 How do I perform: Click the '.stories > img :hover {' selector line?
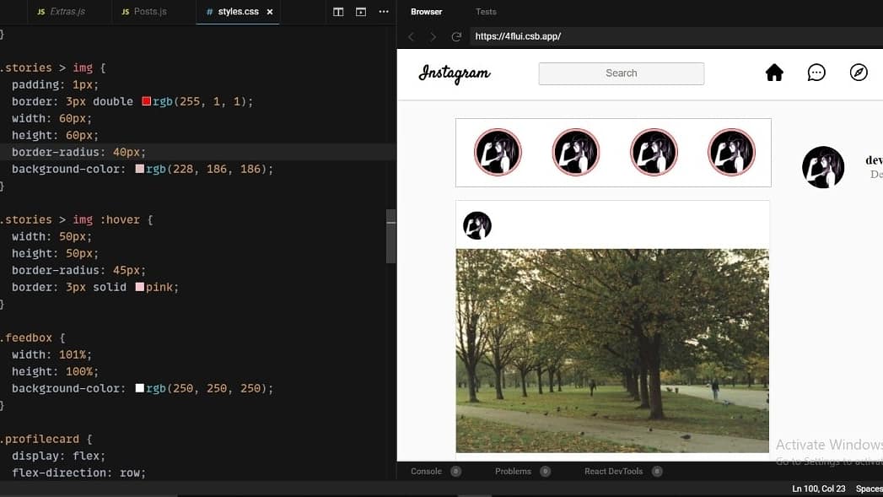pos(77,219)
